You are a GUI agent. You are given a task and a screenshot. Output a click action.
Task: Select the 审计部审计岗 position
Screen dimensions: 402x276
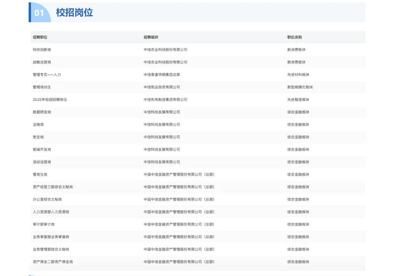(44, 224)
